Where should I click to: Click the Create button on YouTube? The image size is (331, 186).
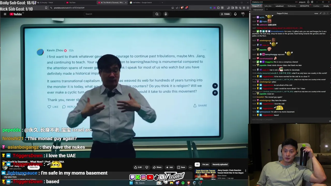[x=225, y=14]
